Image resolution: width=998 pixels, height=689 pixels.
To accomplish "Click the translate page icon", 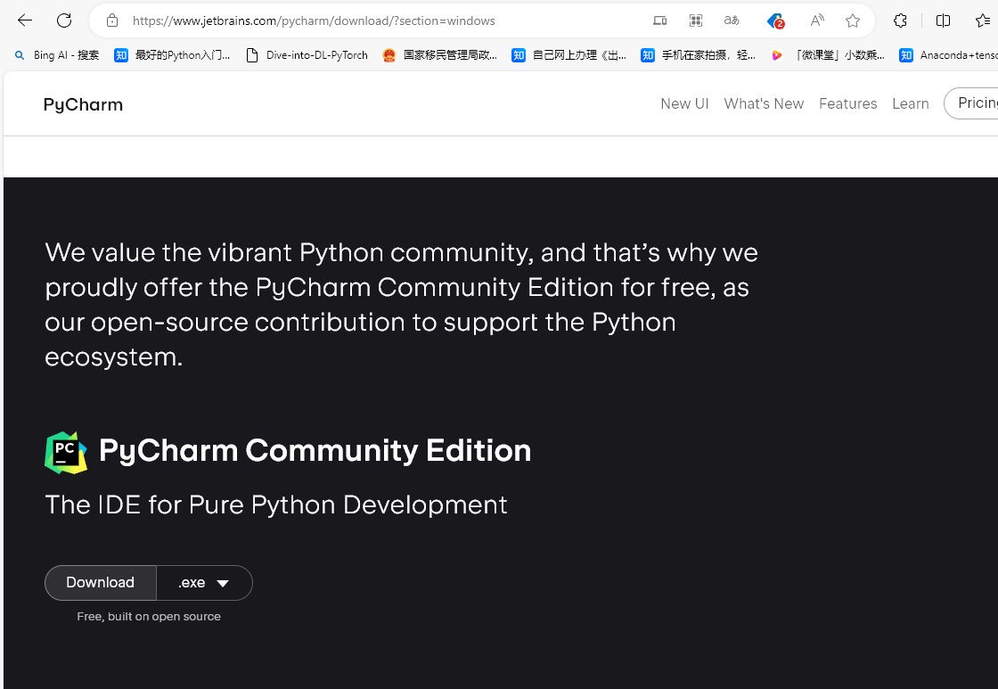I will click(x=732, y=21).
